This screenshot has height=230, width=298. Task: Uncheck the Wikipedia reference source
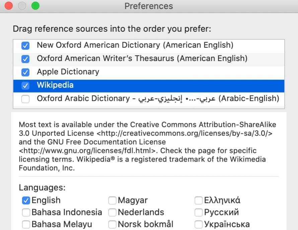[x=25, y=85]
